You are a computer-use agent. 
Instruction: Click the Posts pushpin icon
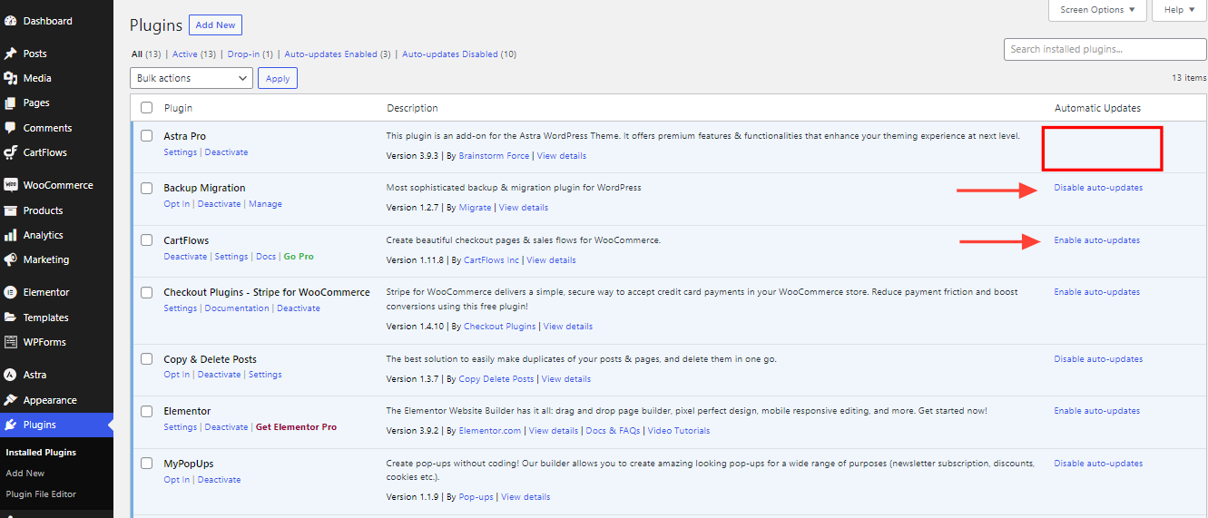pos(11,54)
